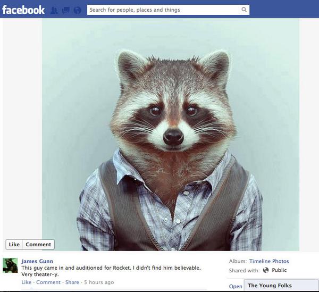Open the Timeline Photos album link
This screenshot has width=319, height=292.
pyautogui.click(x=269, y=261)
